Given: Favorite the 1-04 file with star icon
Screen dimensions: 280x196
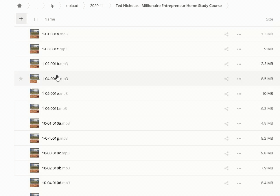Looking at the screenshot, I should tap(21, 79).
